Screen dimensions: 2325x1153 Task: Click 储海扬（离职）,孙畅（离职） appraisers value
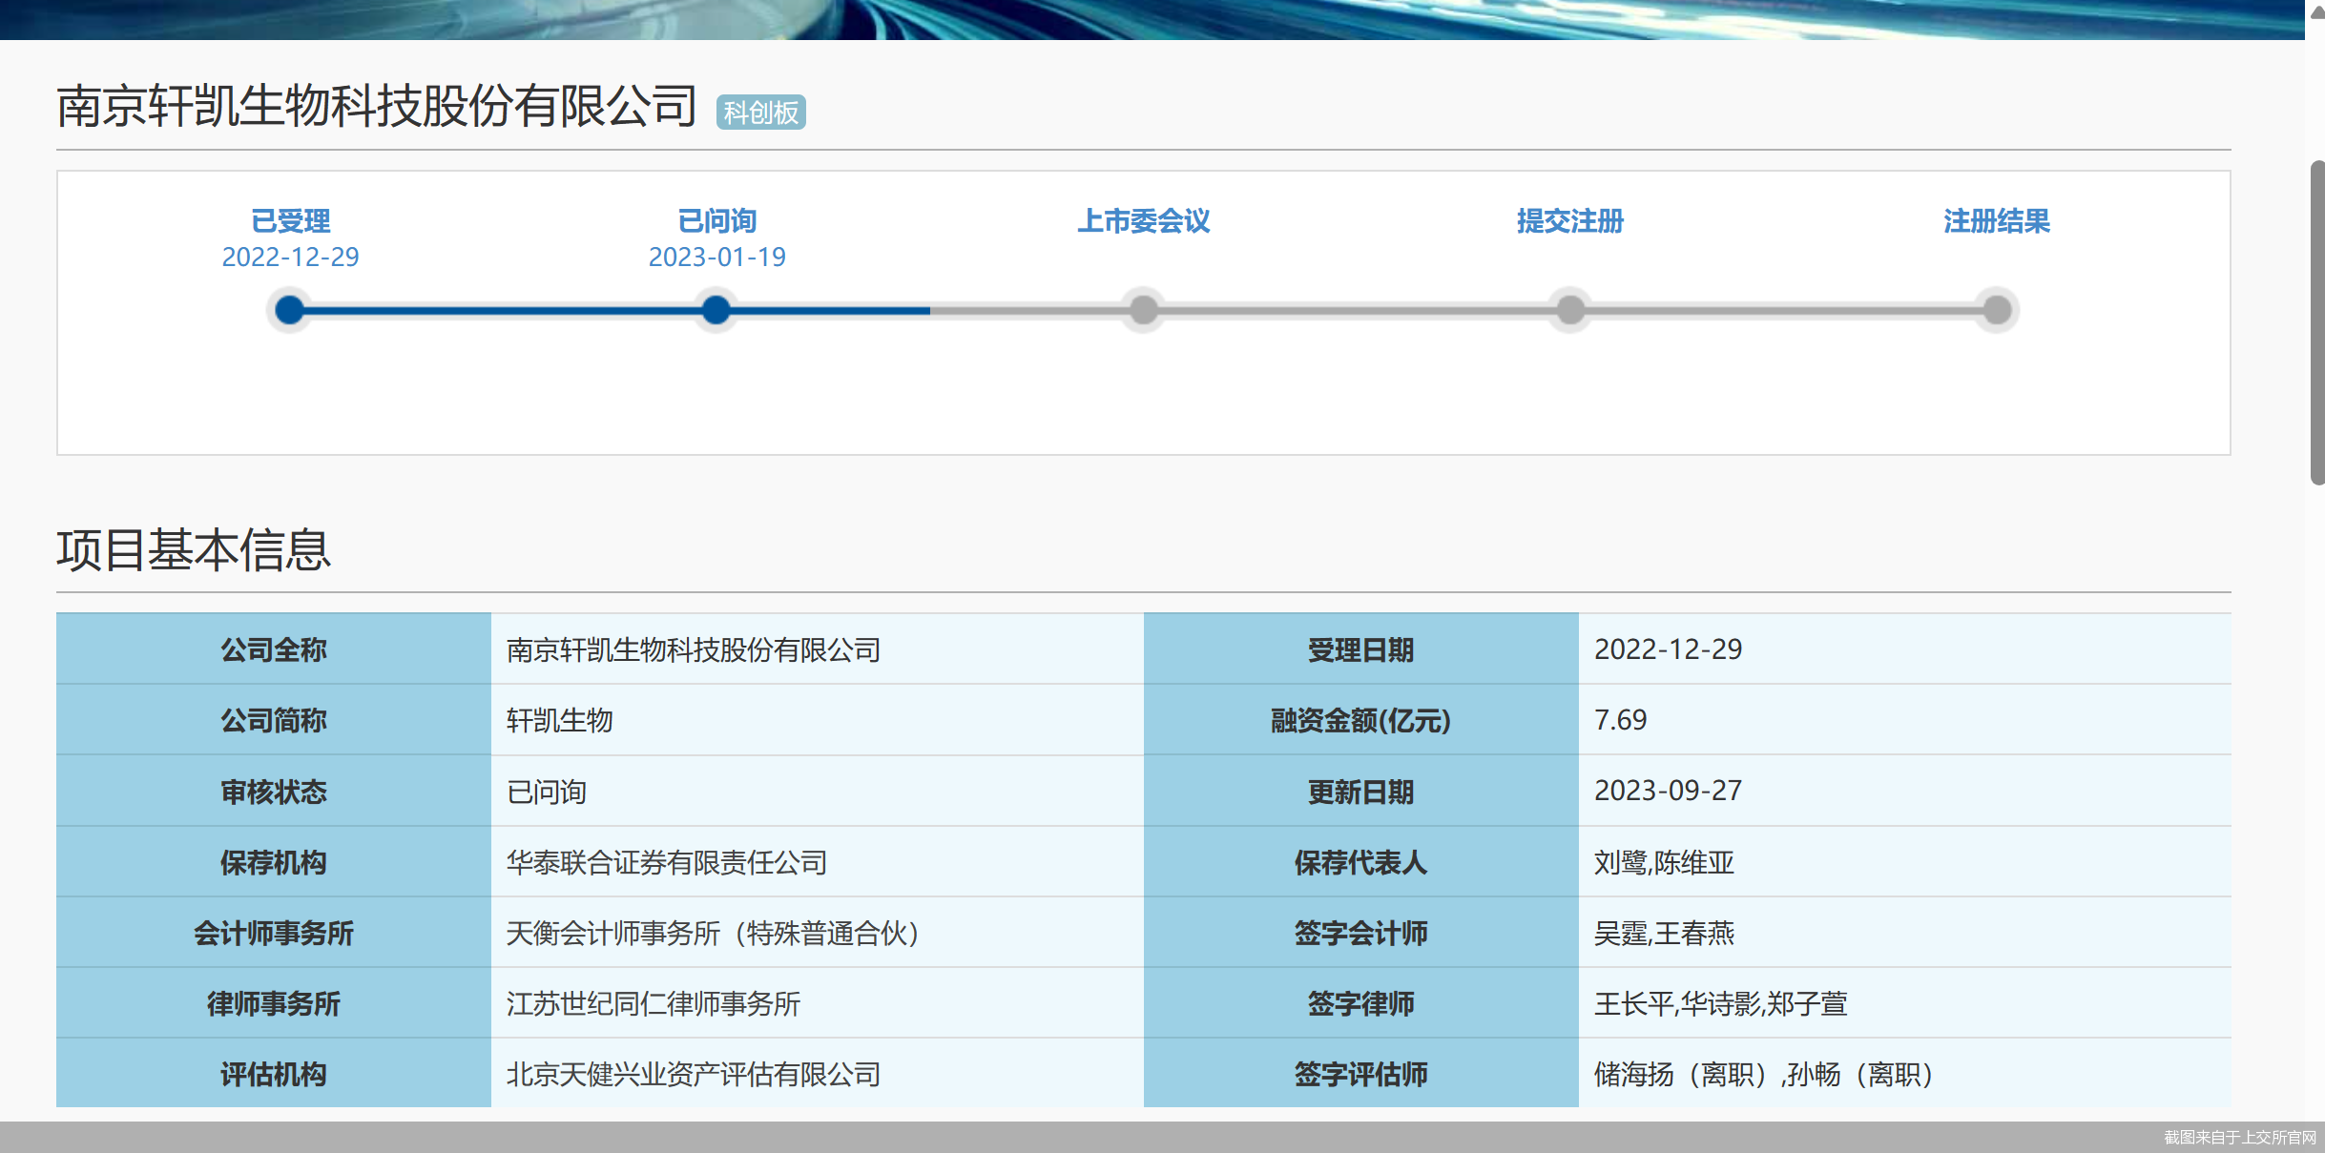pyautogui.click(x=1766, y=1074)
